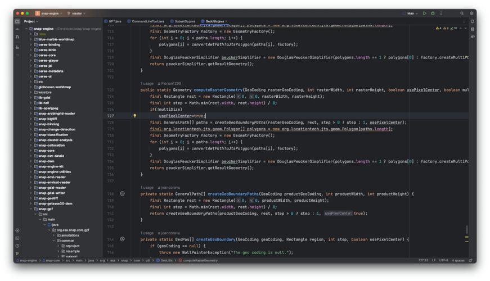Expand the ceres-binding folder
Viewport: 490px width, 281px height.
[31, 45]
